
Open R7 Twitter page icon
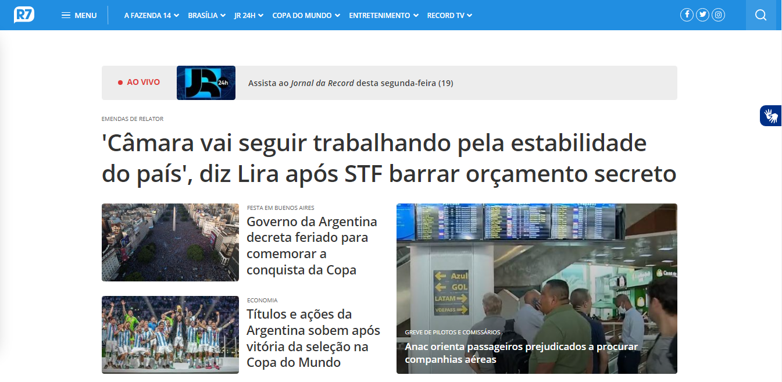pos(702,15)
